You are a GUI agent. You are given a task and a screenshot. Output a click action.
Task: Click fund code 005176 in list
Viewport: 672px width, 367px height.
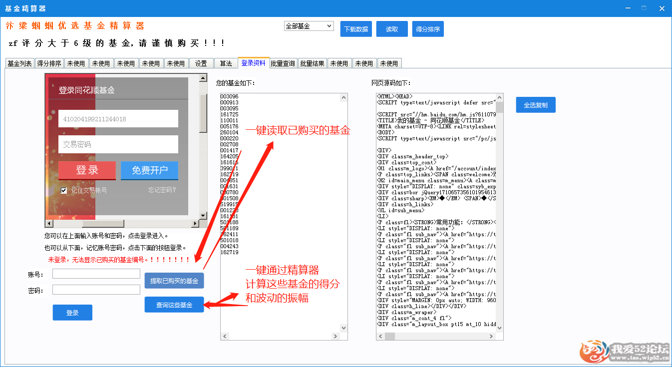(x=229, y=126)
